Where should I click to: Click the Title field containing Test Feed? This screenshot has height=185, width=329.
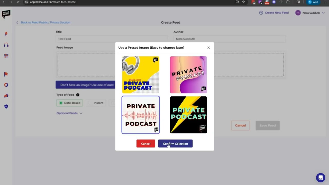[x=111, y=39]
